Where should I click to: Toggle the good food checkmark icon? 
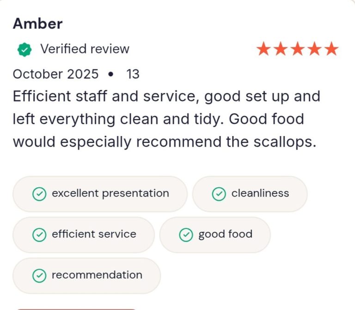[x=186, y=235]
